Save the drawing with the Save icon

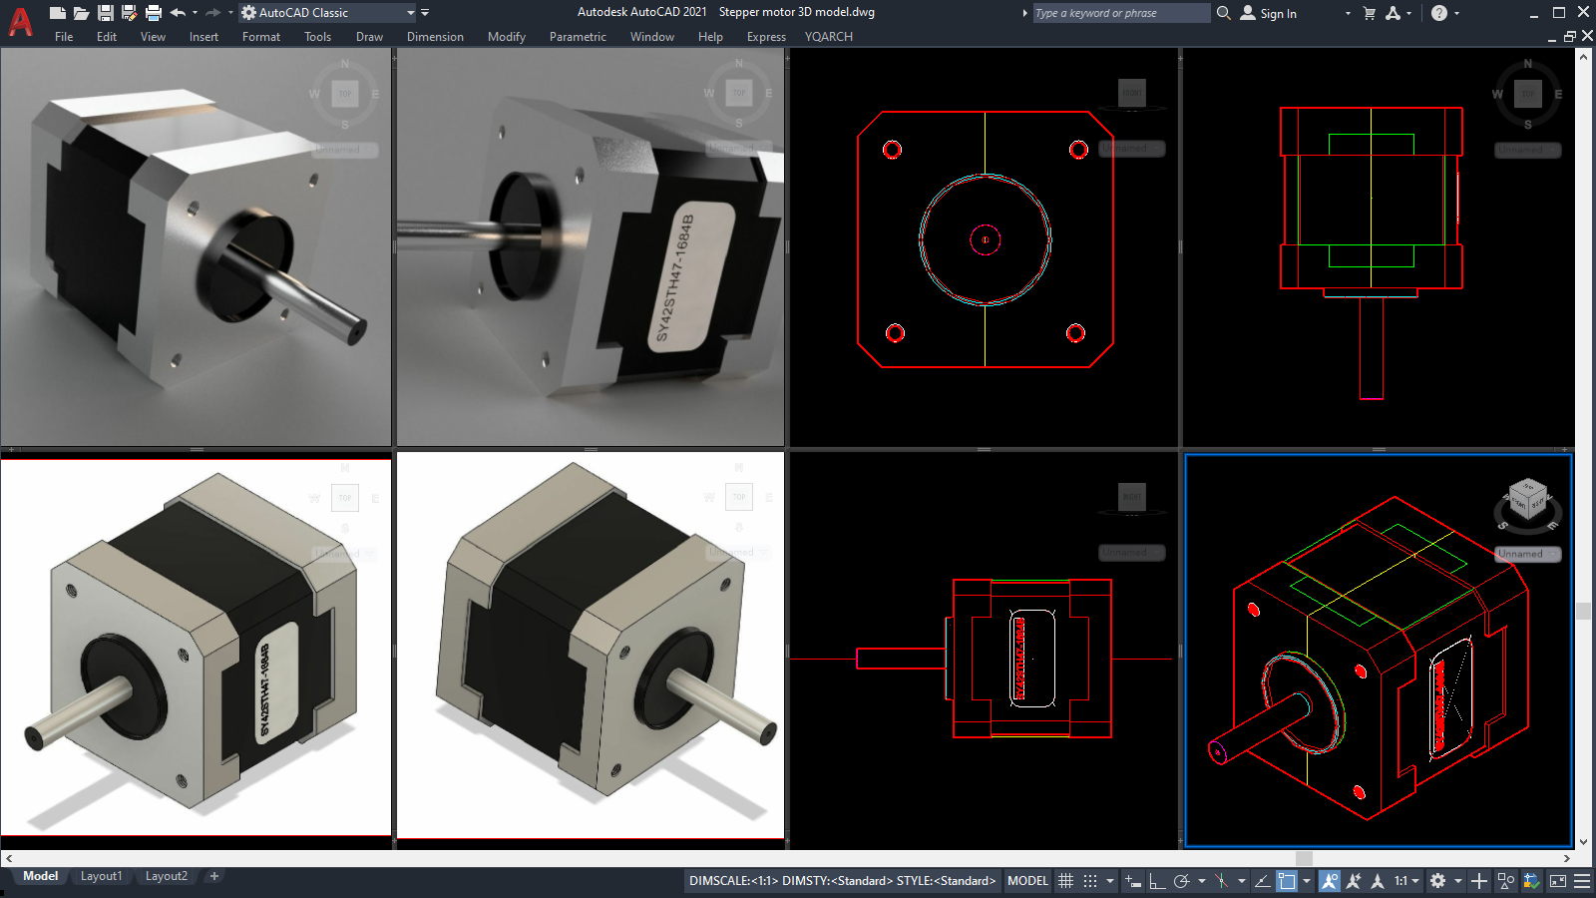point(105,13)
